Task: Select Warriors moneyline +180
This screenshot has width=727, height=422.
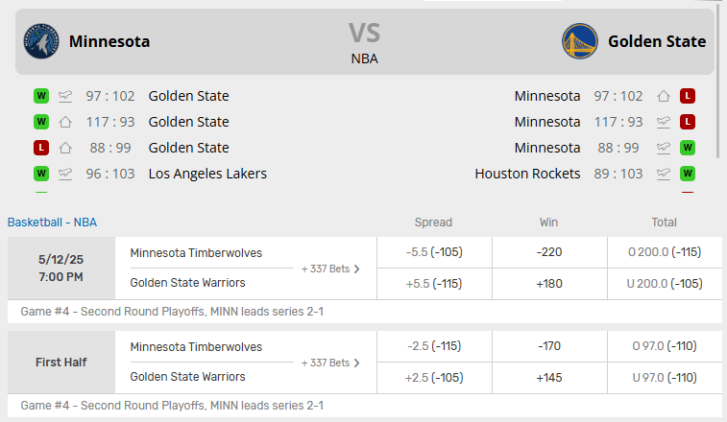Action: tap(549, 284)
